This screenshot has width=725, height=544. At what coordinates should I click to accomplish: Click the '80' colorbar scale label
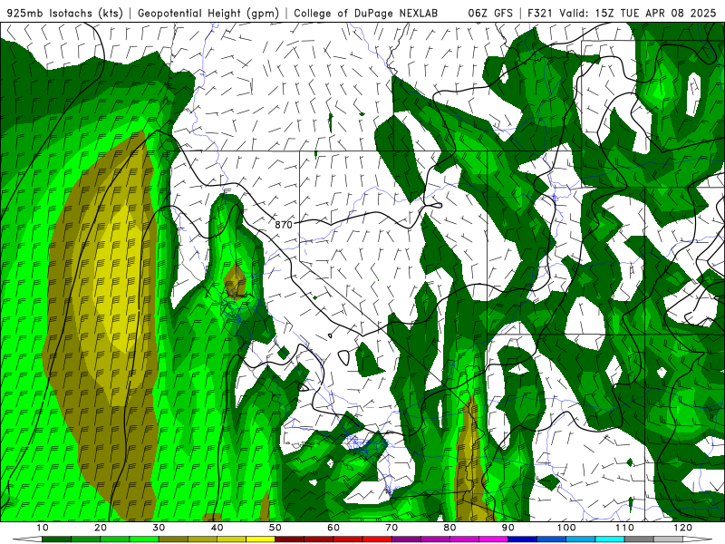point(449,528)
